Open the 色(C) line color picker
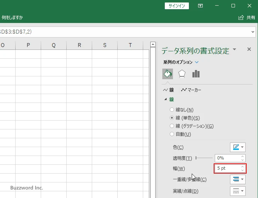258x198 pixels. click(x=237, y=147)
